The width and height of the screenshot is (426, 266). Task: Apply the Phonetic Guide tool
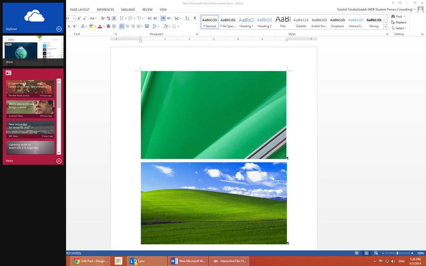108,18
